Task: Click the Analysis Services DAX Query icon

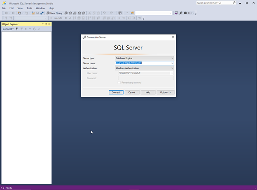Action: pos(84,13)
